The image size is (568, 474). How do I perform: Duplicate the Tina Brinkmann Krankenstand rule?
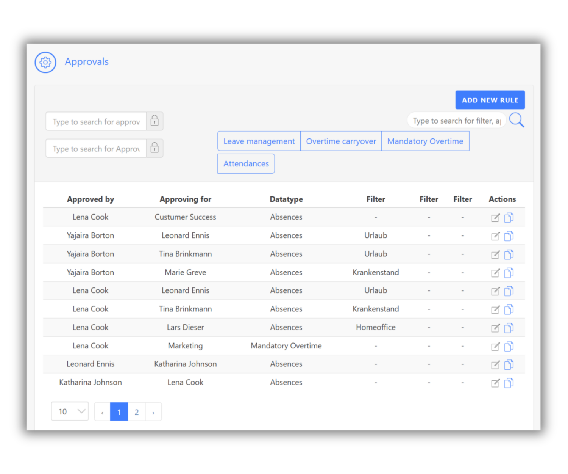(x=509, y=309)
